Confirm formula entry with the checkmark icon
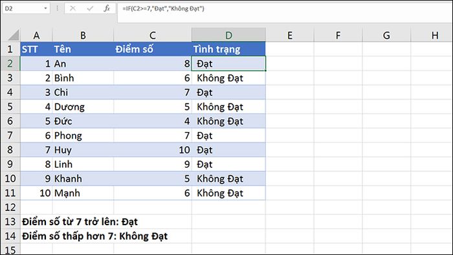Viewport: 453px width, 255px height. point(90,8)
